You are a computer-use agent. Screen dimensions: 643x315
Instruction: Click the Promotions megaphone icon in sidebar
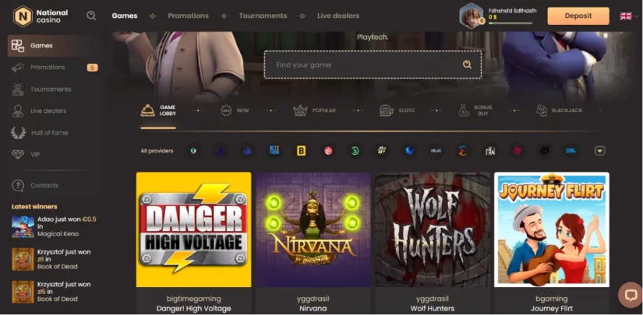tap(18, 68)
